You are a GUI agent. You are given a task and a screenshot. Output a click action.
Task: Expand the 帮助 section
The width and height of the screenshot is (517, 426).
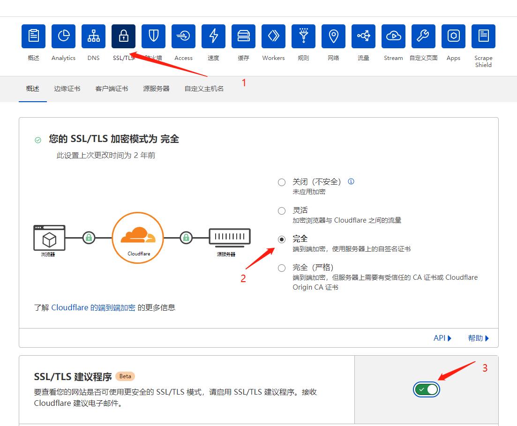click(x=477, y=338)
